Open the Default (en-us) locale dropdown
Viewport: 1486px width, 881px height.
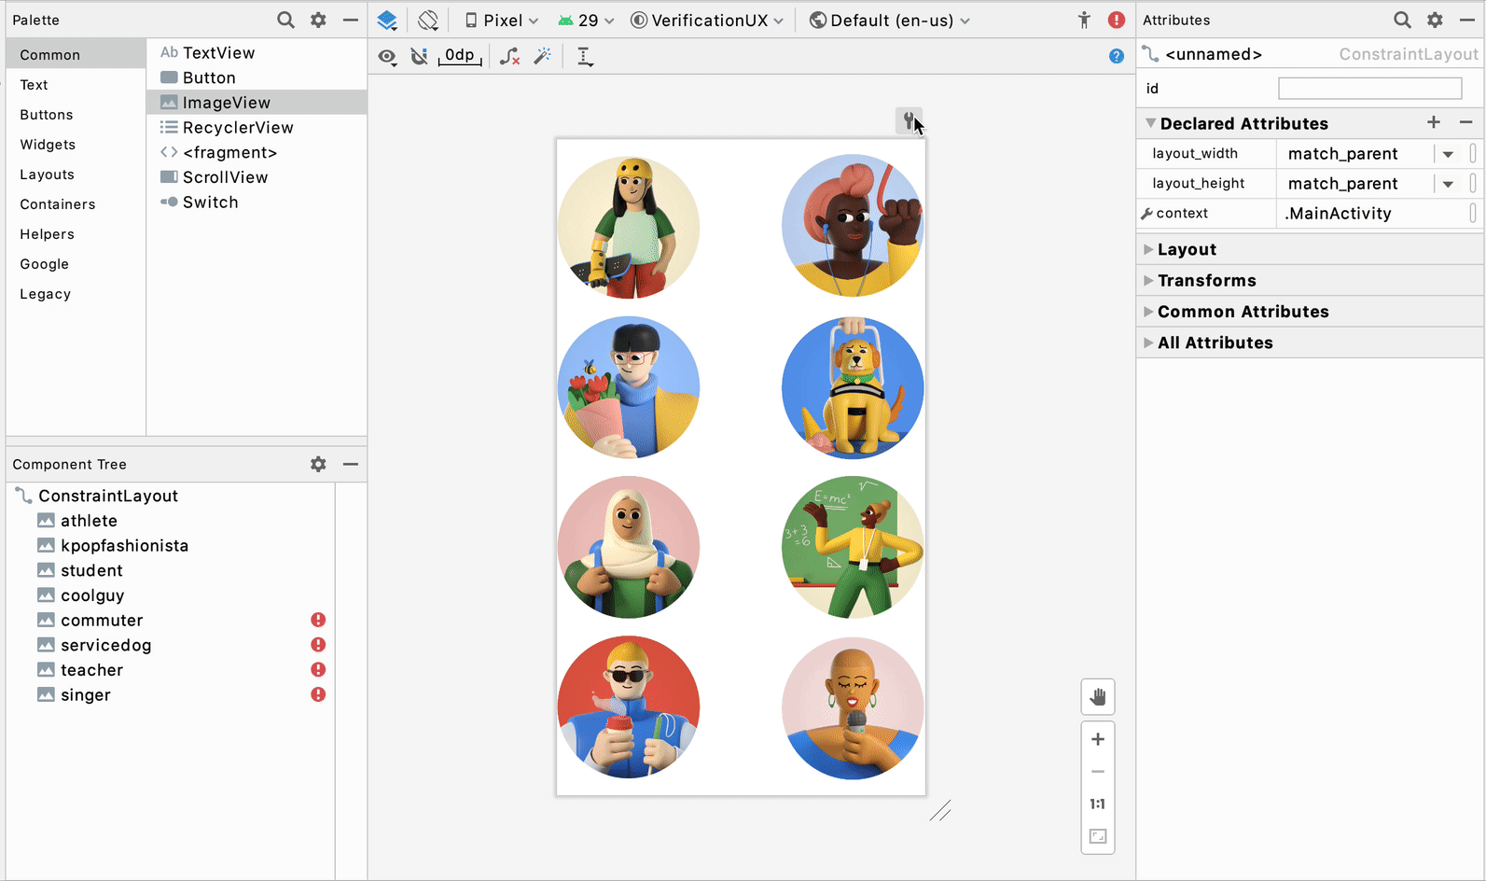coord(890,21)
